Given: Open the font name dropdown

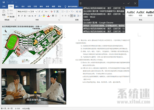Looking at the screenshot, I should (29, 12).
